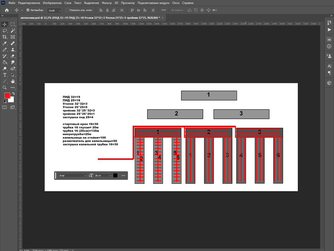
Task: Select the Eyedropper tool
Action: [5, 43]
